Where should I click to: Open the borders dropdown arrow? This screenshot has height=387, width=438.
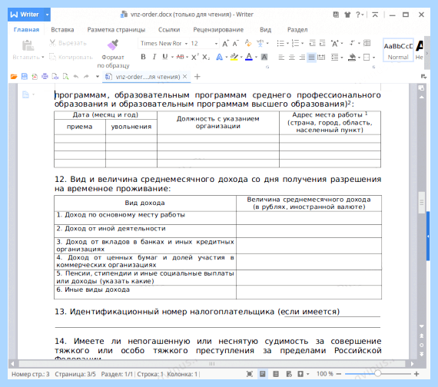[x=373, y=58]
